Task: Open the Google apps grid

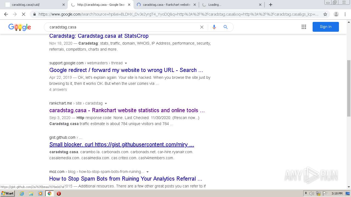Action: [304, 27]
